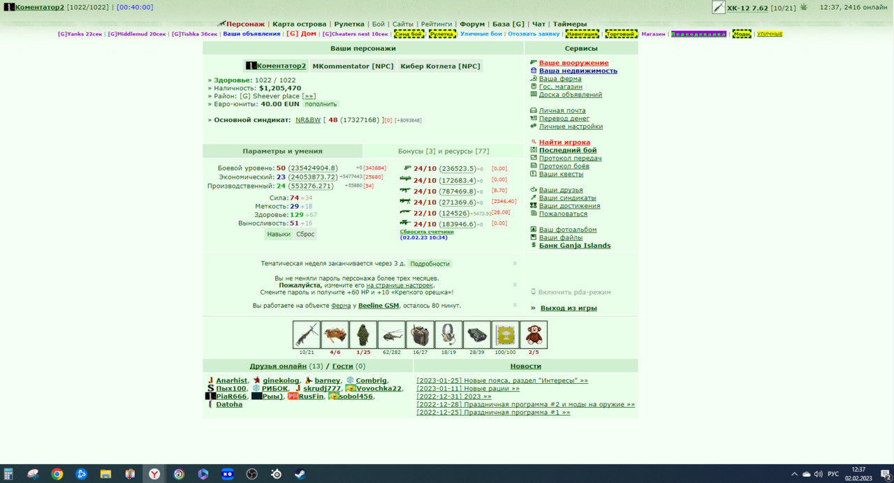Click the weapon skill icon row 172683.4
Screen dimensions: 894x483
tap(406, 179)
